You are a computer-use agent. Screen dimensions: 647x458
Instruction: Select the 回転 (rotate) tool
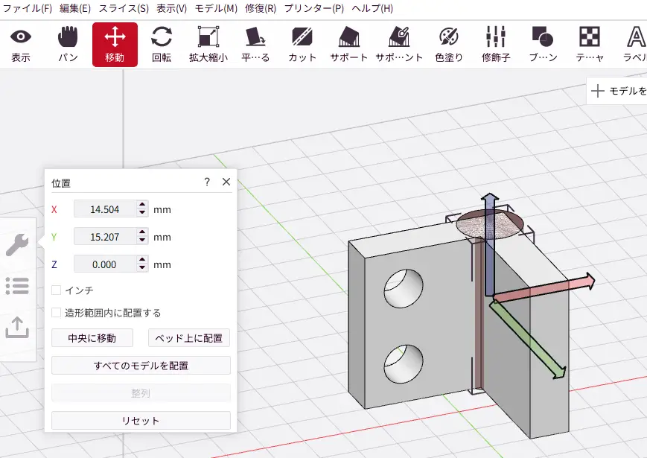coord(162,44)
